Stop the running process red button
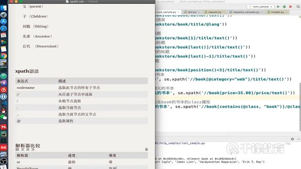This screenshot has height=169, width=301. (291, 7)
